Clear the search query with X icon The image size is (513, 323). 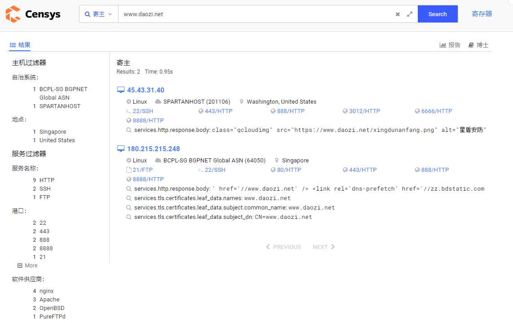398,14
